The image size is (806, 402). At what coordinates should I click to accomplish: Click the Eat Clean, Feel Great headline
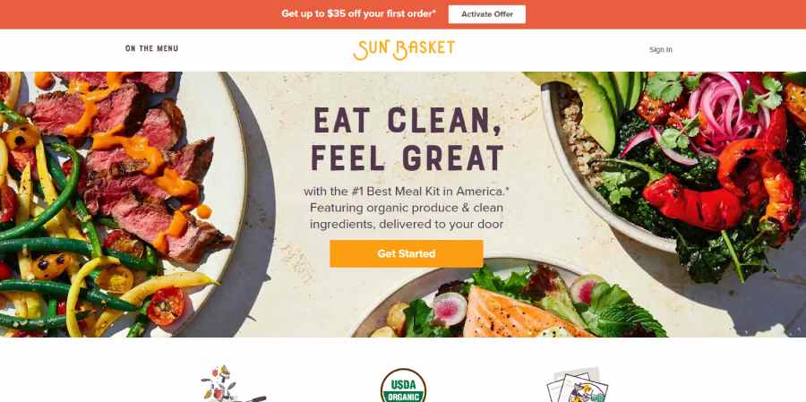[x=407, y=139]
